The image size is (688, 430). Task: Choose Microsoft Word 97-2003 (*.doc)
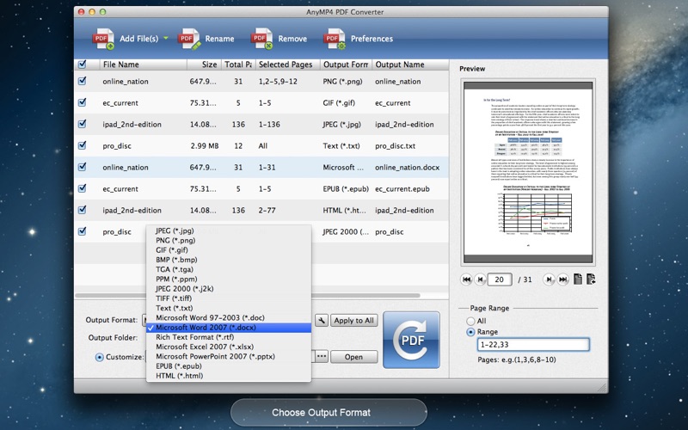[229, 317]
